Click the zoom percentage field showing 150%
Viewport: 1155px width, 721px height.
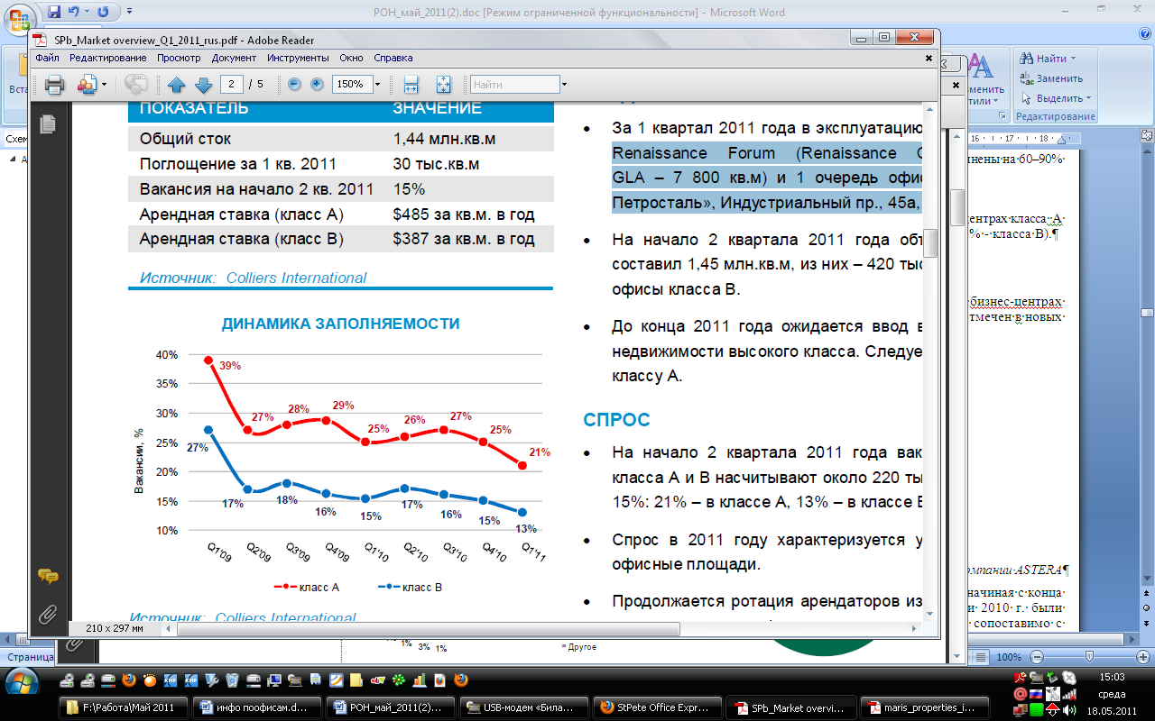pyautogui.click(x=352, y=85)
